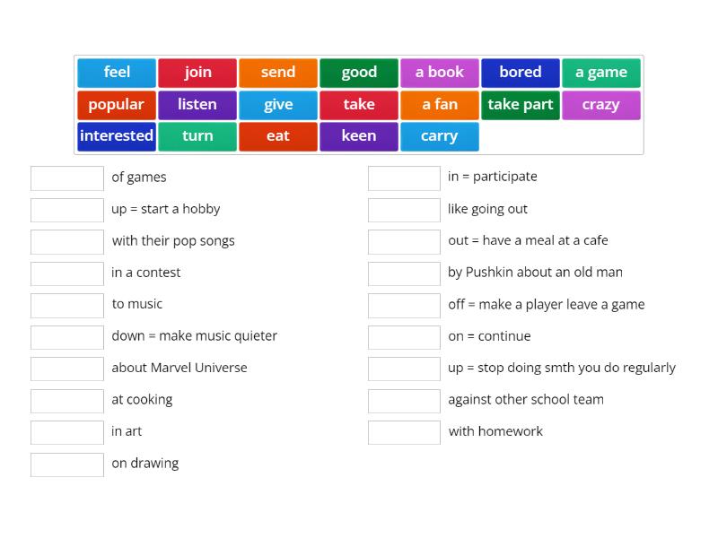Pick the red "join" word tile

[197, 73]
